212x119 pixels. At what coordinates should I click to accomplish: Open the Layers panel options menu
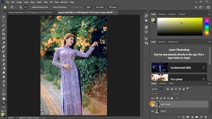(209, 84)
